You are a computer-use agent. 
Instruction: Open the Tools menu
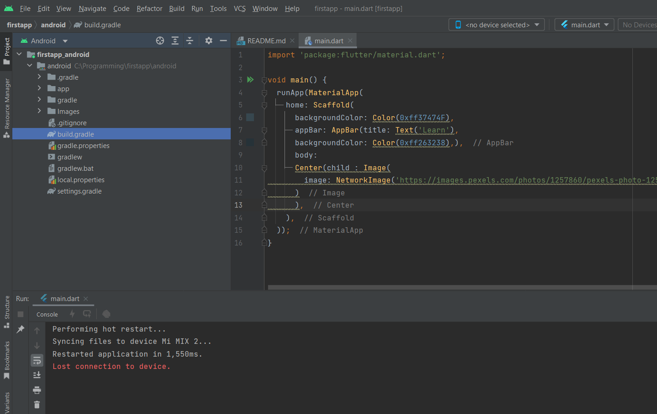(x=218, y=9)
